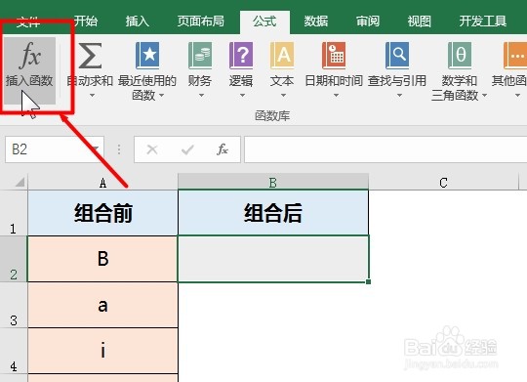527x382 pixels.
Task: Switch to the 开发工具 (Developer) tab
Action: 483,21
